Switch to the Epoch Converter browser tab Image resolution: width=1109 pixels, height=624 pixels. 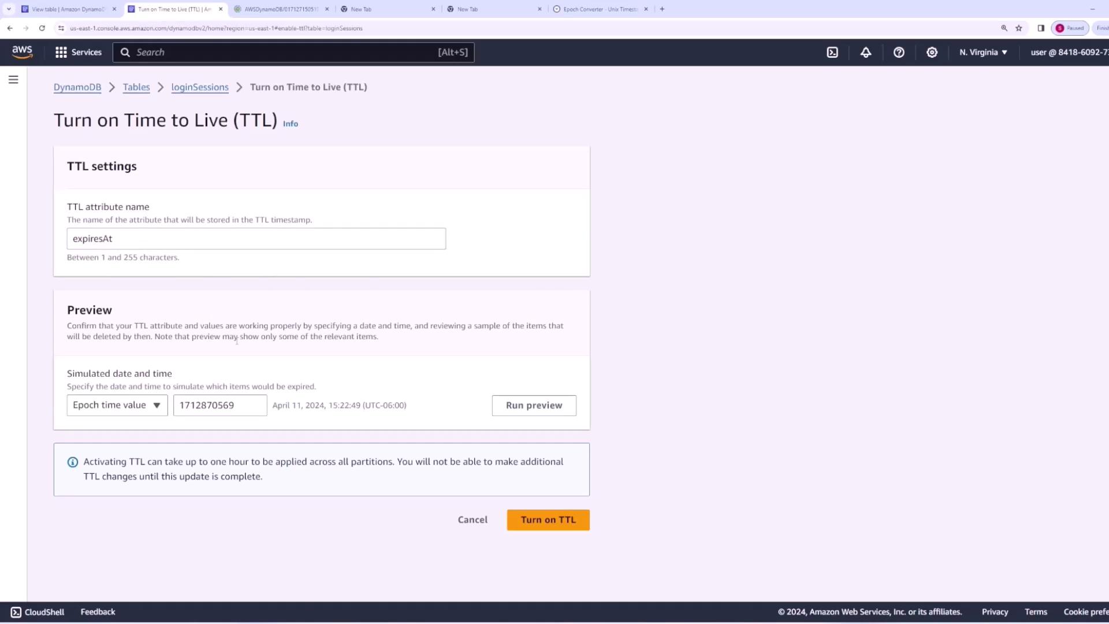[x=600, y=9]
